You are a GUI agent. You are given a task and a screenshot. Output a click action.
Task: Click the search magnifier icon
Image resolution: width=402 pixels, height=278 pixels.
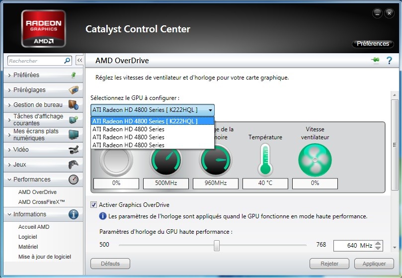[x=67, y=61]
